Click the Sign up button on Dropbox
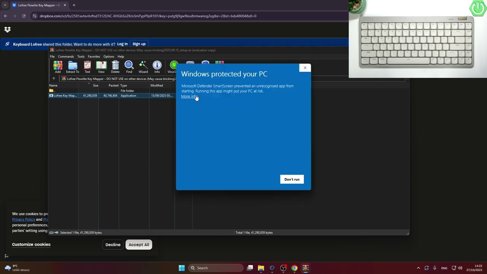This screenshot has width=487, height=274. click(139, 44)
